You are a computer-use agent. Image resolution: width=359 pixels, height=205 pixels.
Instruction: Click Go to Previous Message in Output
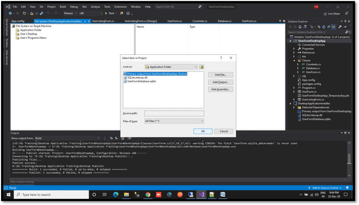(x=111, y=138)
